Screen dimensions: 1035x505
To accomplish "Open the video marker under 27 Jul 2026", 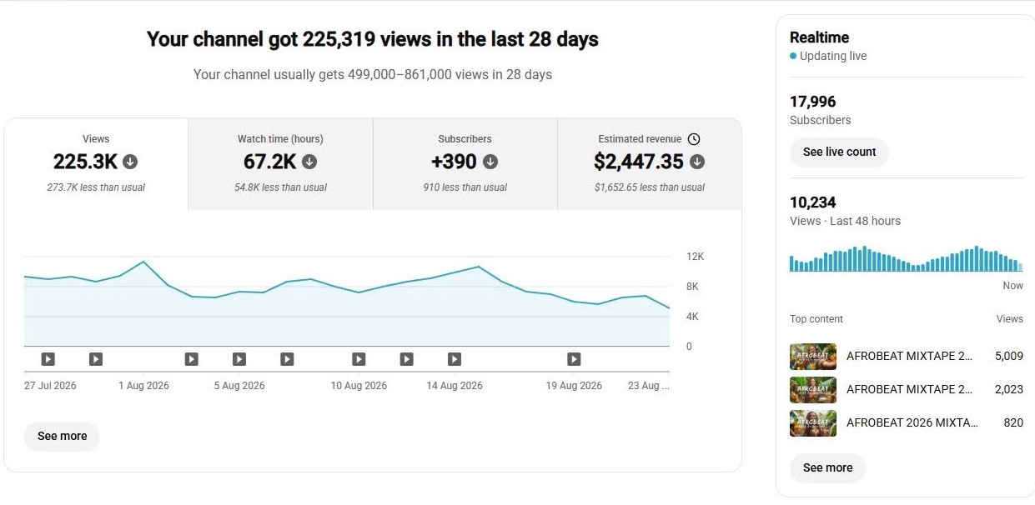I will (x=48, y=359).
